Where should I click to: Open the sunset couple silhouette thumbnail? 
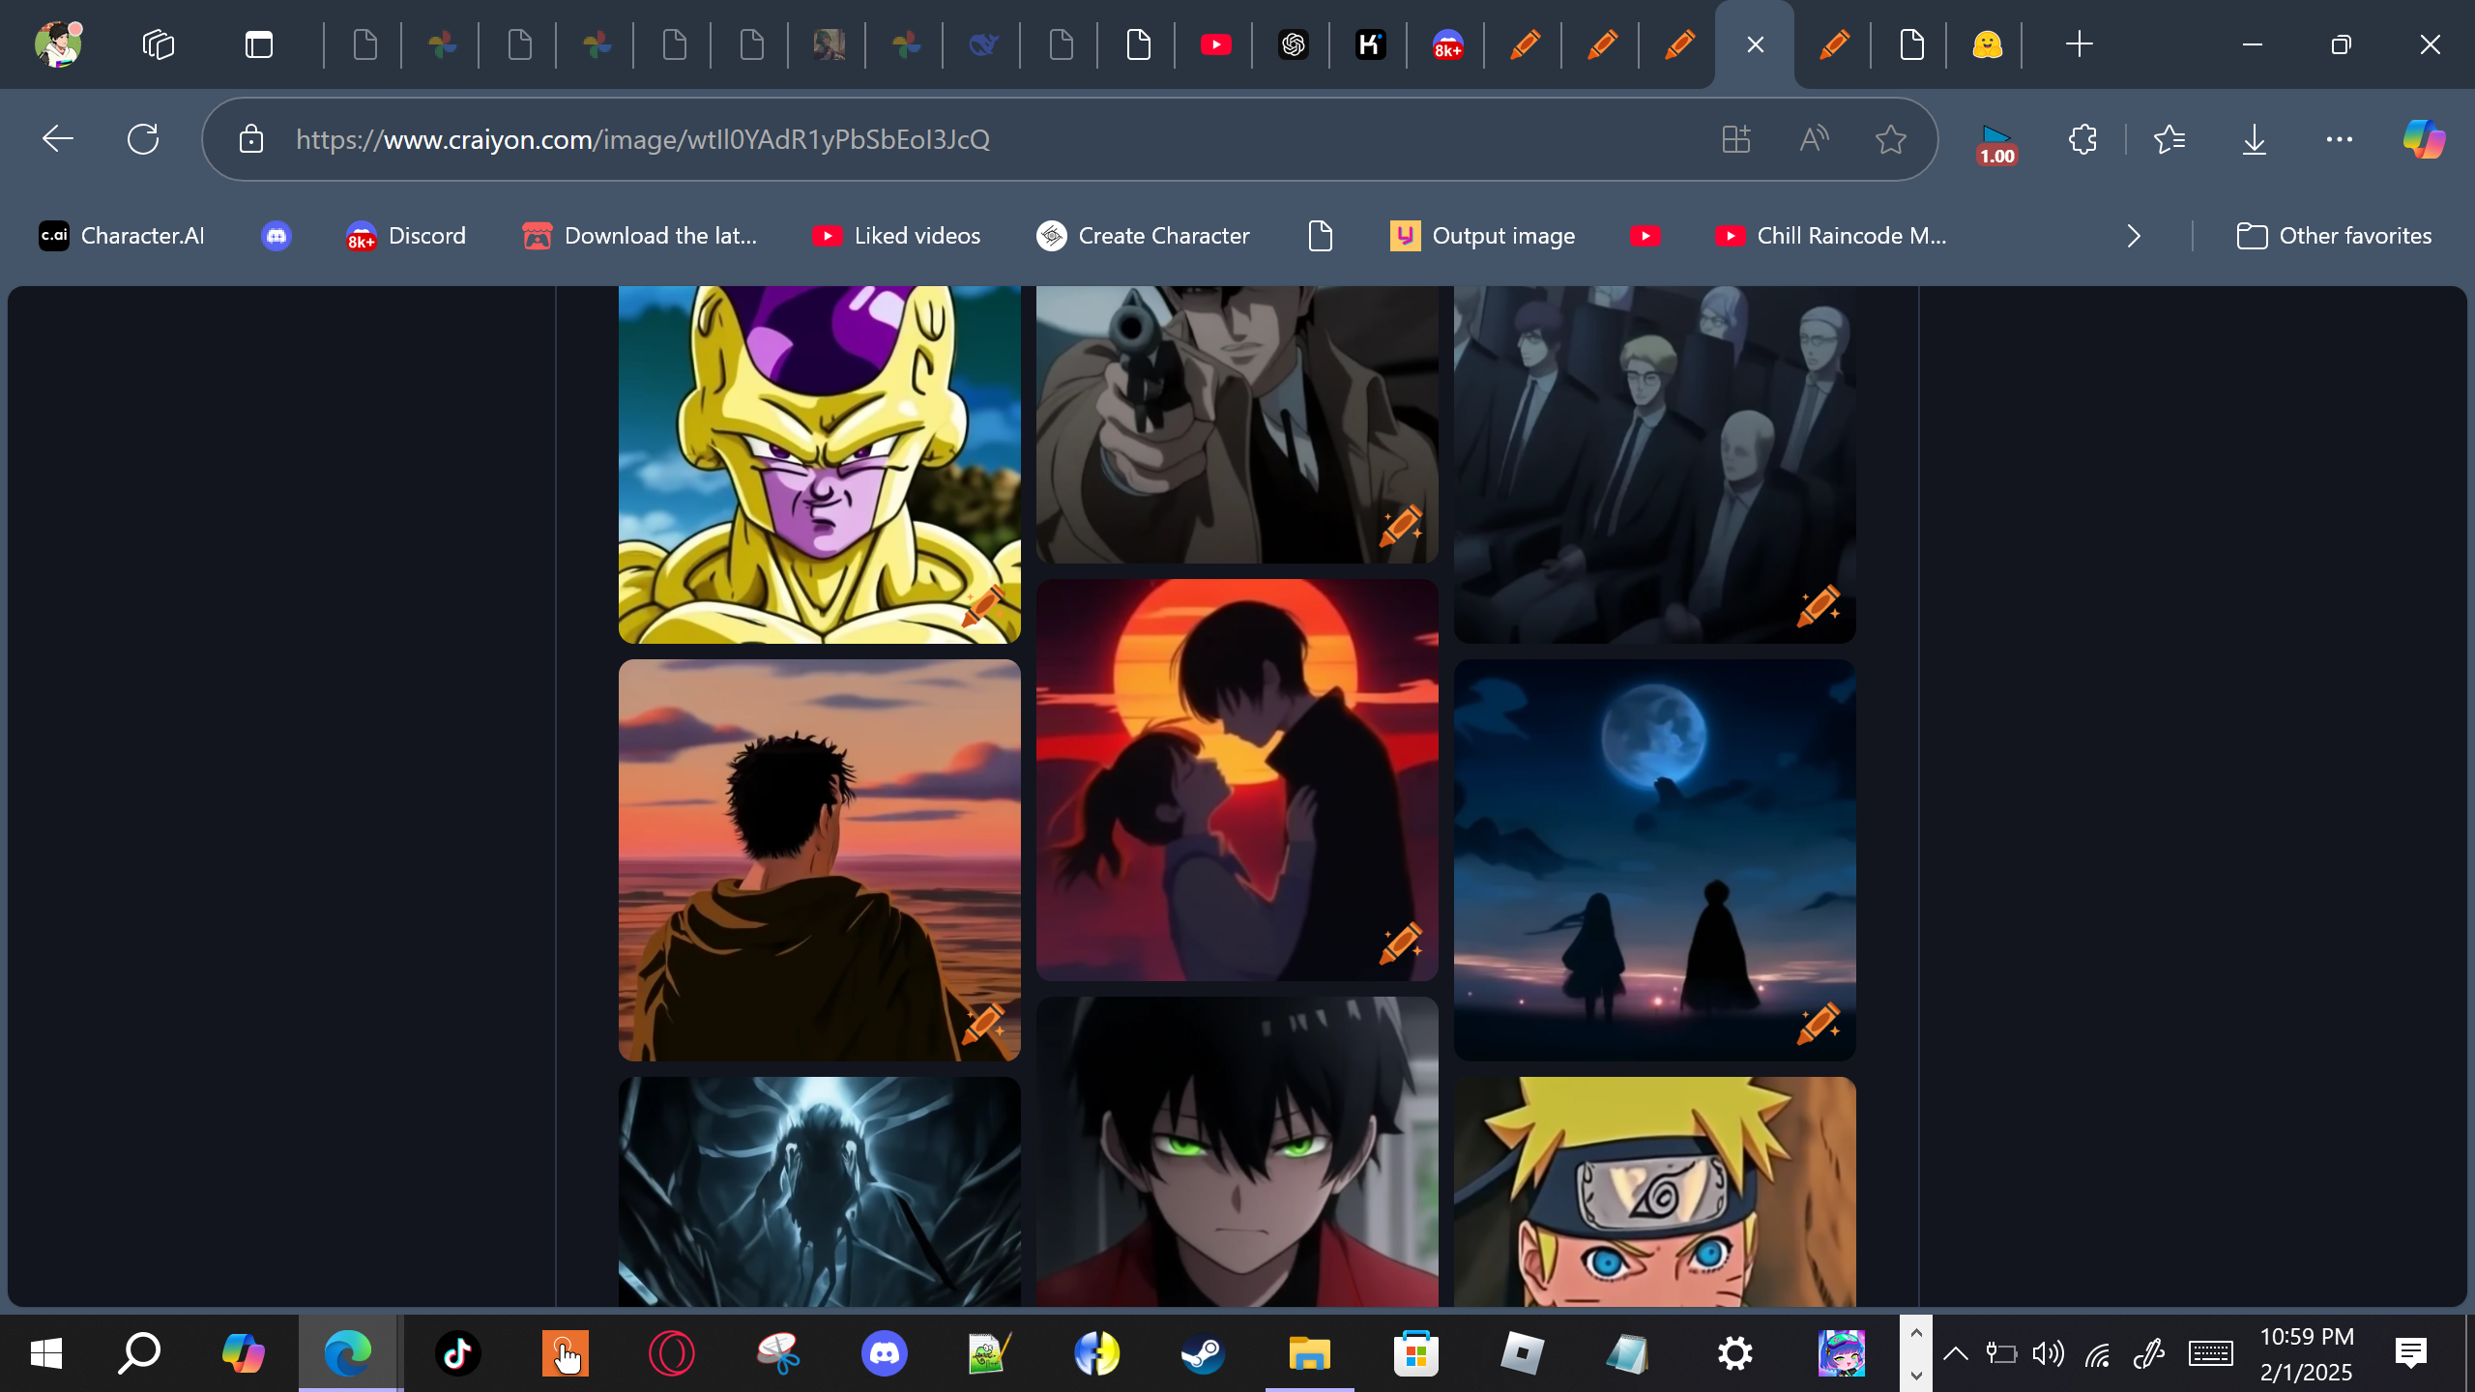pyautogui.click(x=1237, y=779)
